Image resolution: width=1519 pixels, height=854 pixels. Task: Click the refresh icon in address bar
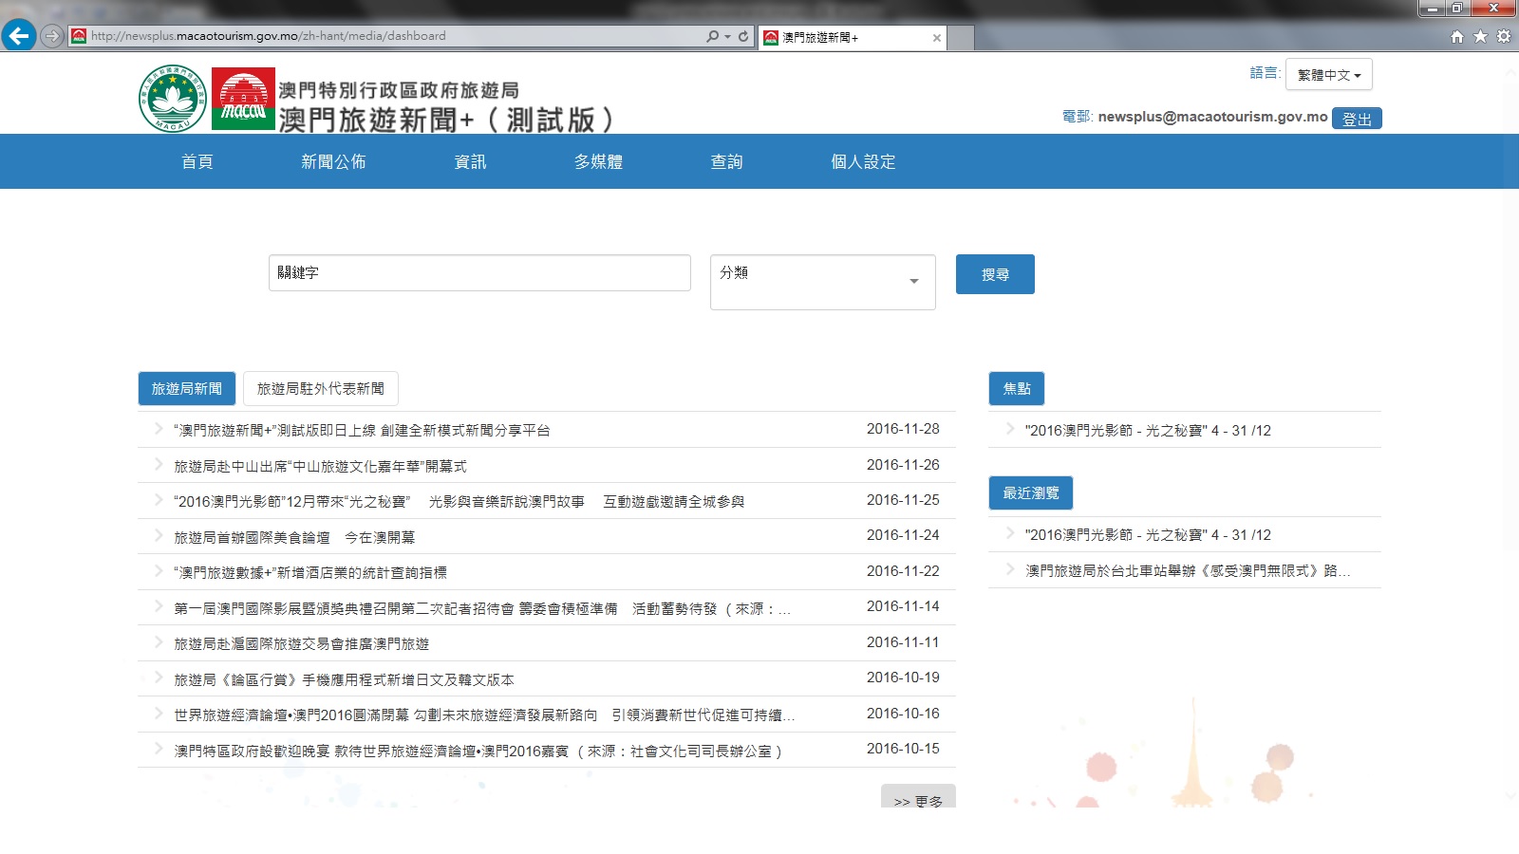pos(743,36)
